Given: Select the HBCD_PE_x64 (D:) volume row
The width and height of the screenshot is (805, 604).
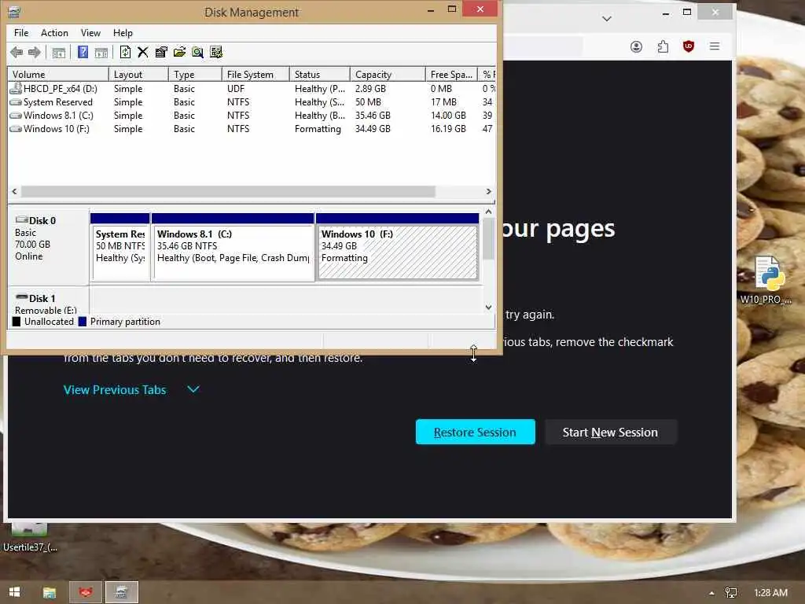Looking at the screenshot, I should (x=252, y=88).
